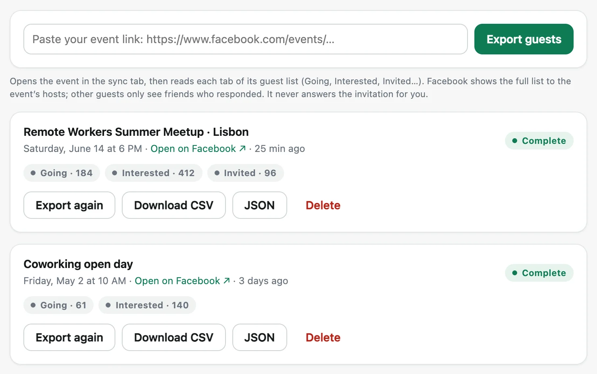This screenshot has width=597, height=374.
Task: Click the Complete badge on Coworking open day
Action: [539, 273]
